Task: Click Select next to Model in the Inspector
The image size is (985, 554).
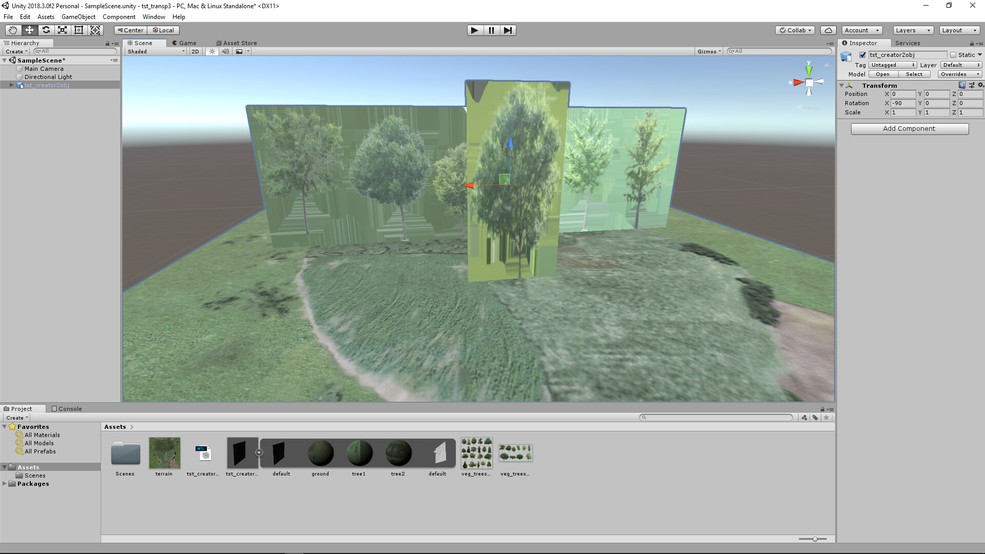Action: pos(914,74)
